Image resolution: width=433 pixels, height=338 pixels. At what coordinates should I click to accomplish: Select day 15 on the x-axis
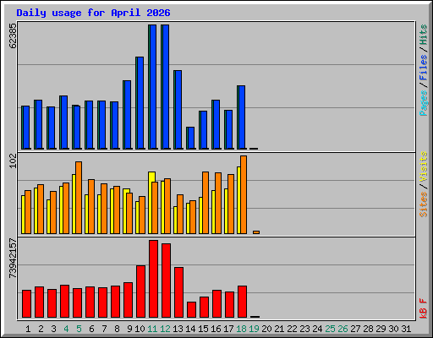coord(203,329)
